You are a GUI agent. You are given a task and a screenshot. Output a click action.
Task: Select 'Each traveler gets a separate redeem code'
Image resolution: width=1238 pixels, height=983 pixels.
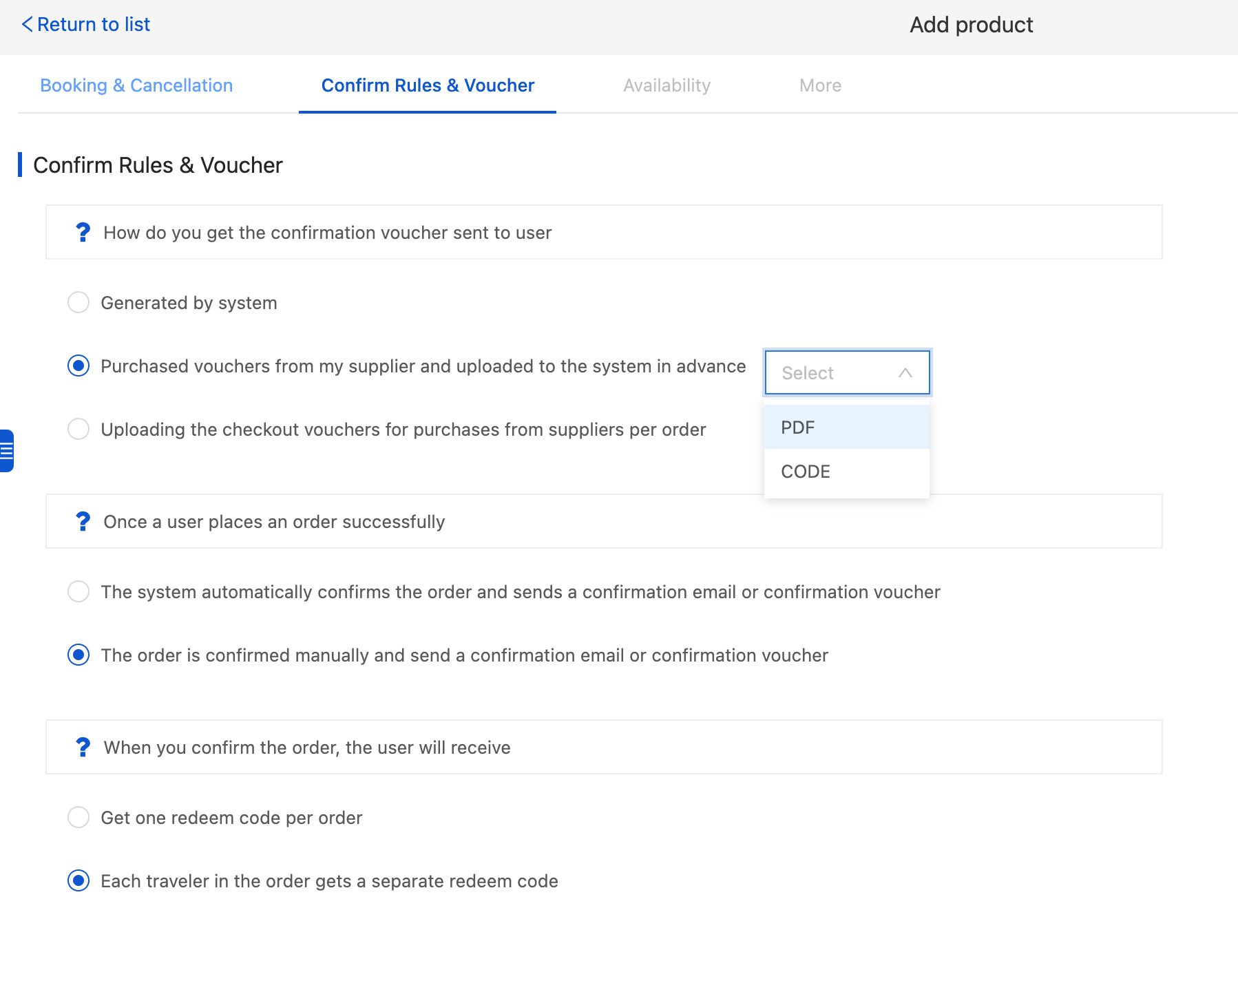[x=78, y=881]
